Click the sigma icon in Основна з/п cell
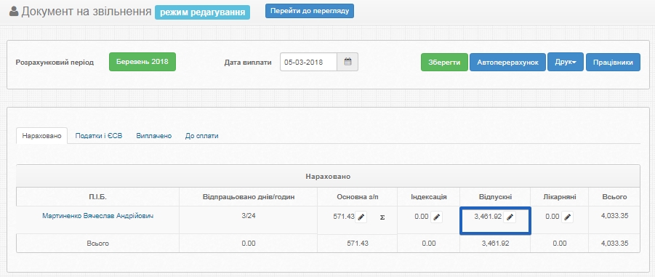 (x=382, y=217)
